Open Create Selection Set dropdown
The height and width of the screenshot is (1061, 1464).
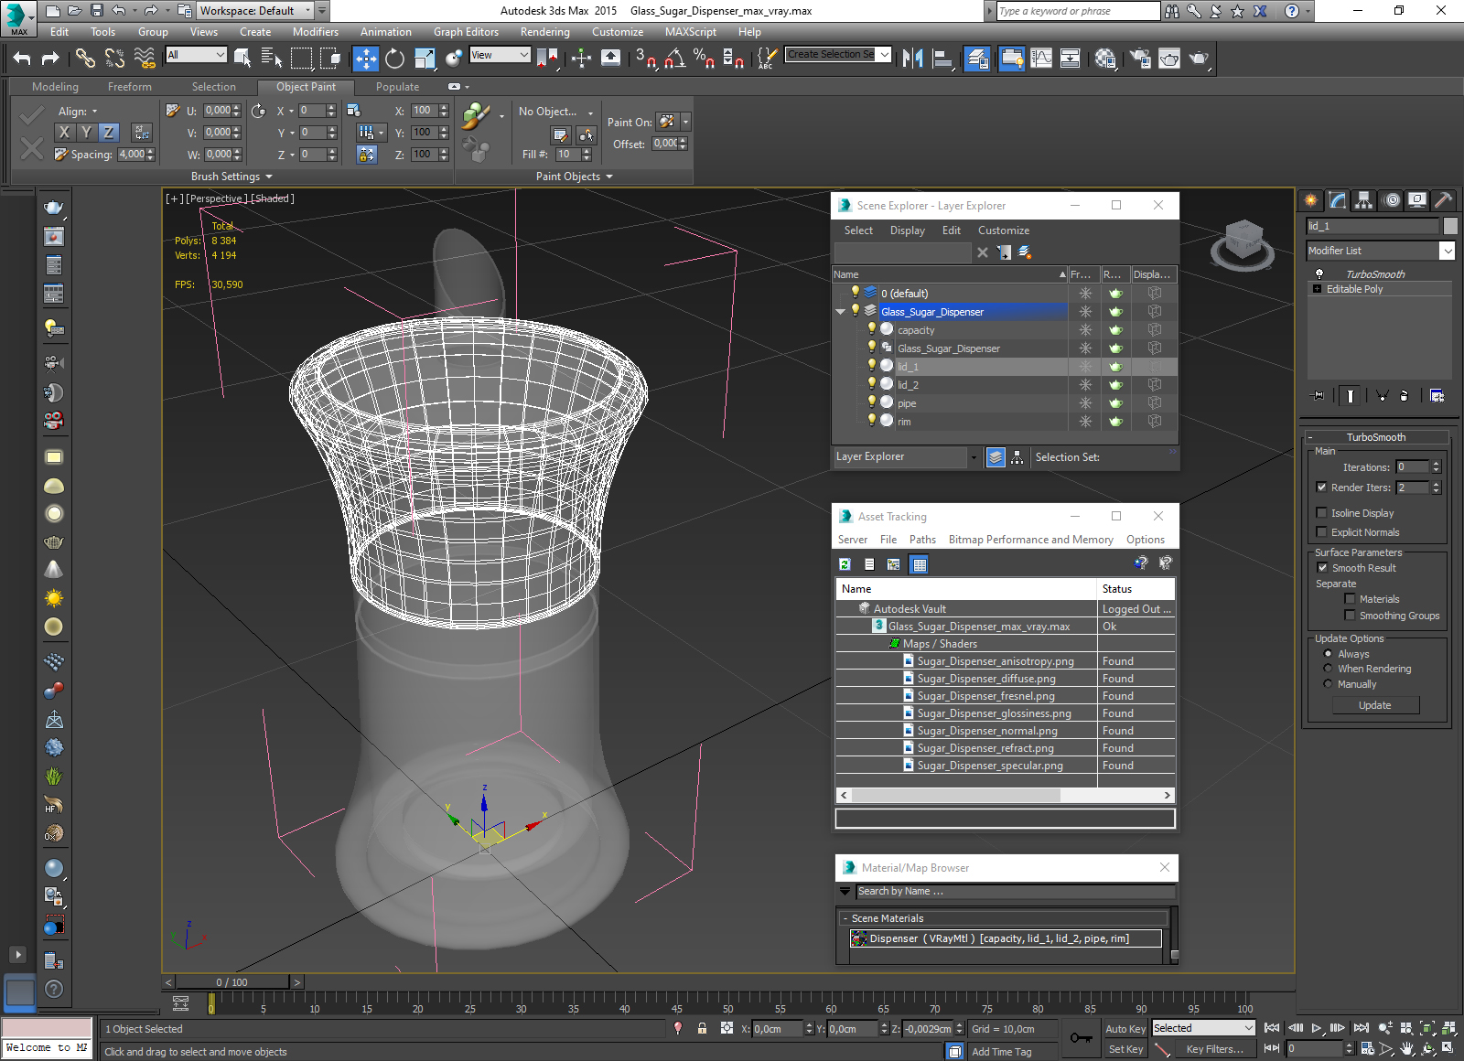tap(884, 55)
